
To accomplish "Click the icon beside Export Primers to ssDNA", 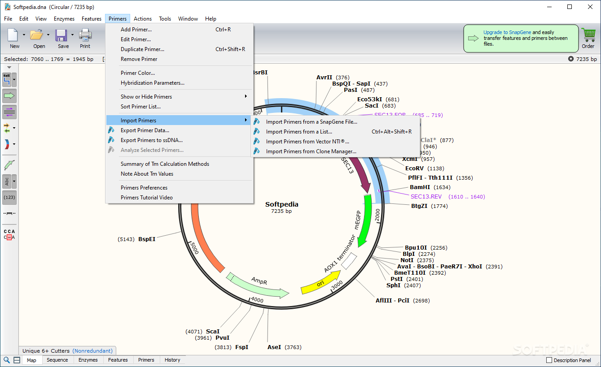I will [111, 140].
